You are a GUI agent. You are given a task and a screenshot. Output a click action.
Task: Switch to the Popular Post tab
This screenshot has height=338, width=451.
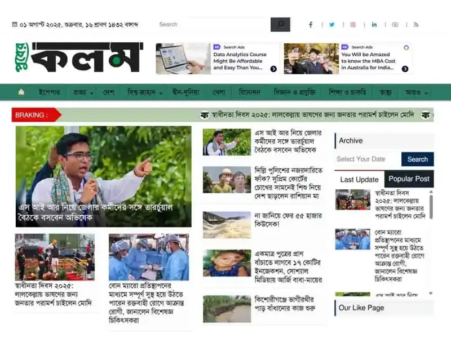point(409,179)
